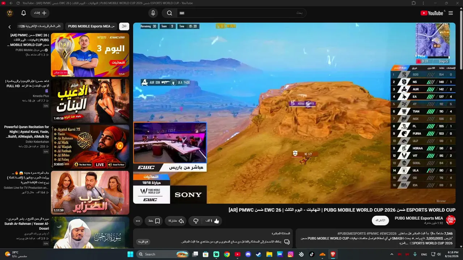Dislike the video with thumbs down

pyautogui.click(x=196, y=221)
